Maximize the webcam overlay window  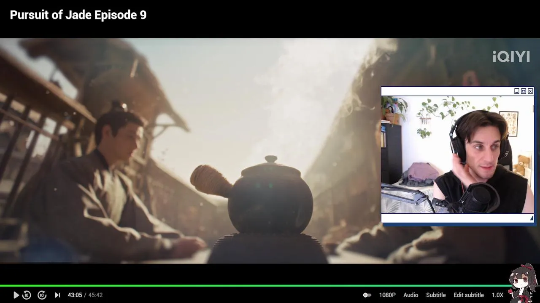(x=524, y=91)
